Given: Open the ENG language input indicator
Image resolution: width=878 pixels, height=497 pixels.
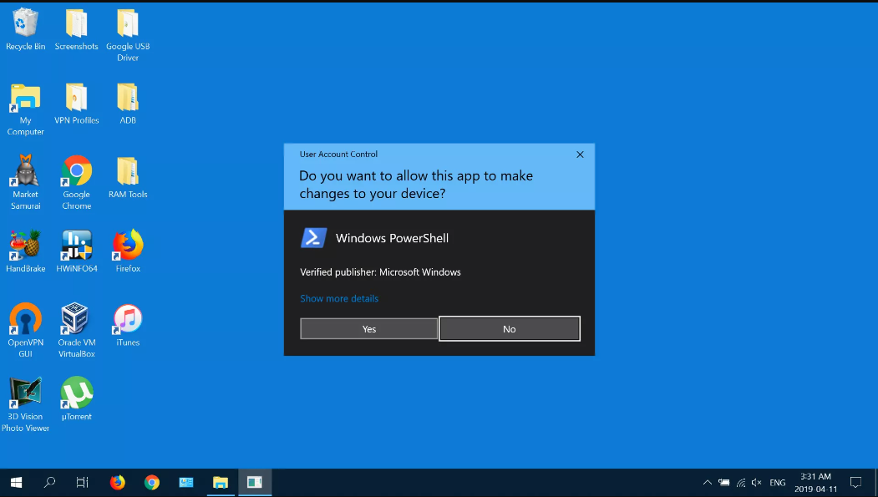Looking at the screenshot, I should [x=777, y=483].
